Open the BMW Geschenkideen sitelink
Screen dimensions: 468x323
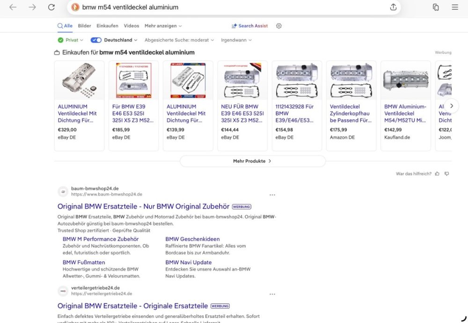pyautogui.click(x=192, y=239)
